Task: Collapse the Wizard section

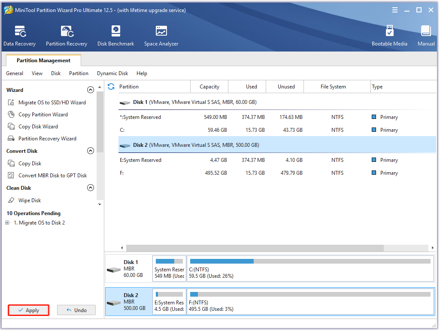Action: click(90, 90)
